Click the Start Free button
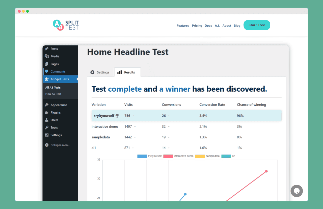The image size is (323, 209). pyautogui.click(x=257, y=25)
